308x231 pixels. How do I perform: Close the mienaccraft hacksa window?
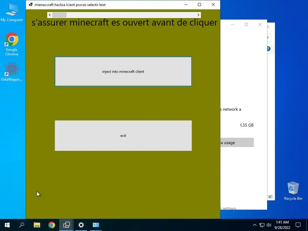point(213,5)
